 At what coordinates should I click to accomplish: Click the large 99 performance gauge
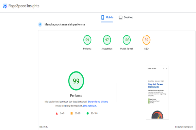(x=76, y=81)
